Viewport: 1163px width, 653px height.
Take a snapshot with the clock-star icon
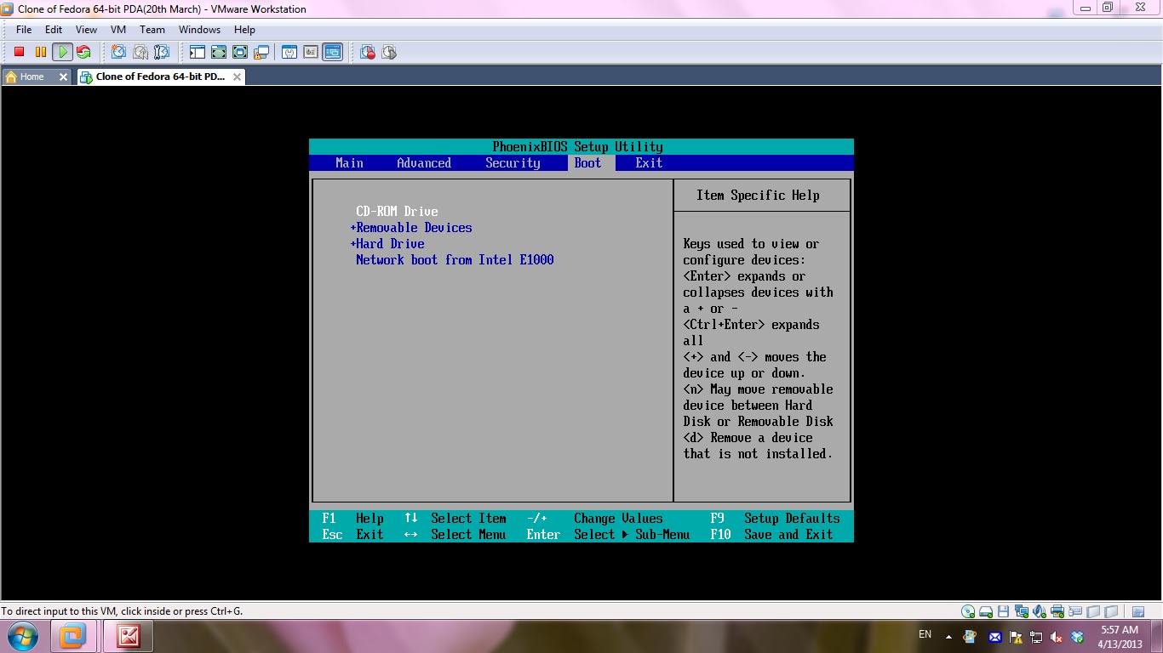click(x=118, y=53)
